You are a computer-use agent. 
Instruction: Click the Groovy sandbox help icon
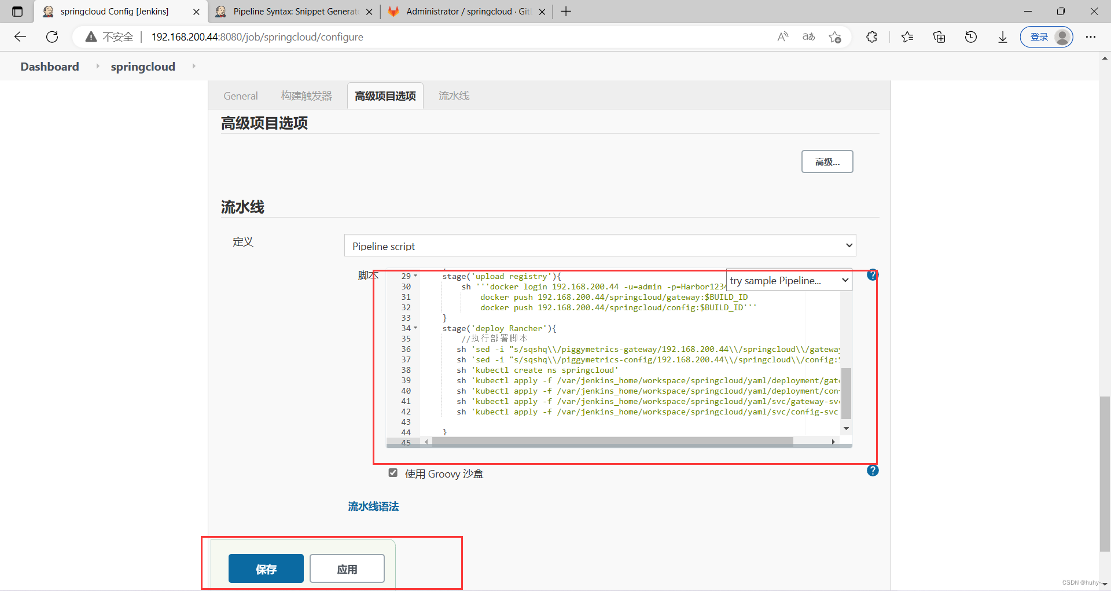(873, 471)
